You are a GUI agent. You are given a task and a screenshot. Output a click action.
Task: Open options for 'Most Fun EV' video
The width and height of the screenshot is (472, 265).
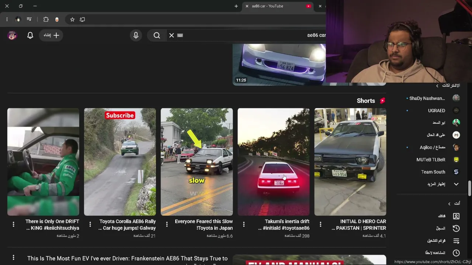click(x=13, y=258)
